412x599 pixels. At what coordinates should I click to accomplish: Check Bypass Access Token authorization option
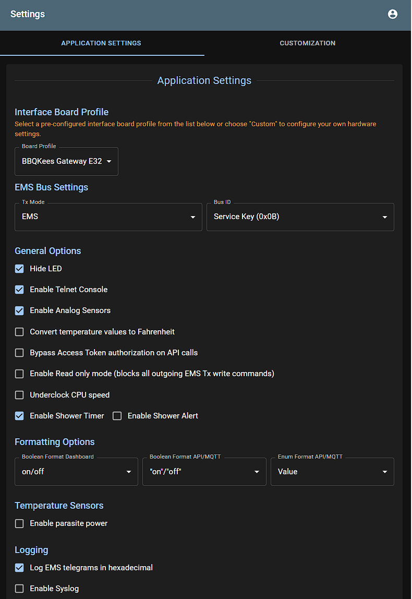click(x=19, y=353)
